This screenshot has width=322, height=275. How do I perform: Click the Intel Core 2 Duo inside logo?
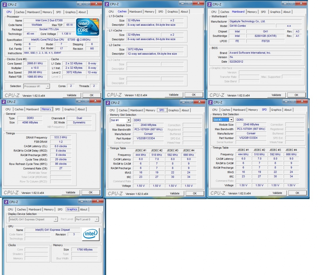pyautogui.click(x=88, y=27)
